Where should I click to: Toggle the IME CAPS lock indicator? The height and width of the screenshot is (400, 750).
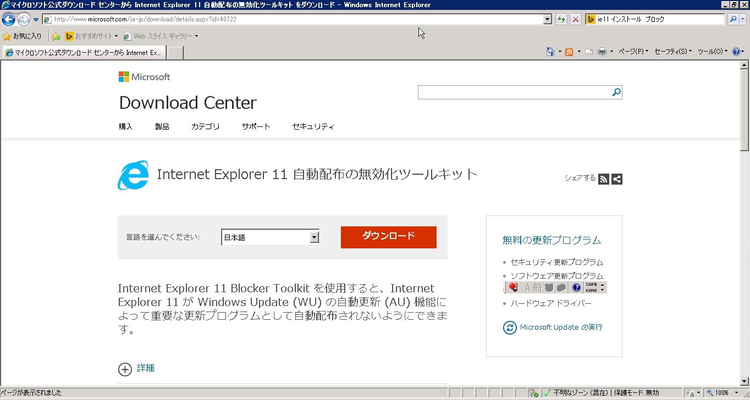pos(591,285)
